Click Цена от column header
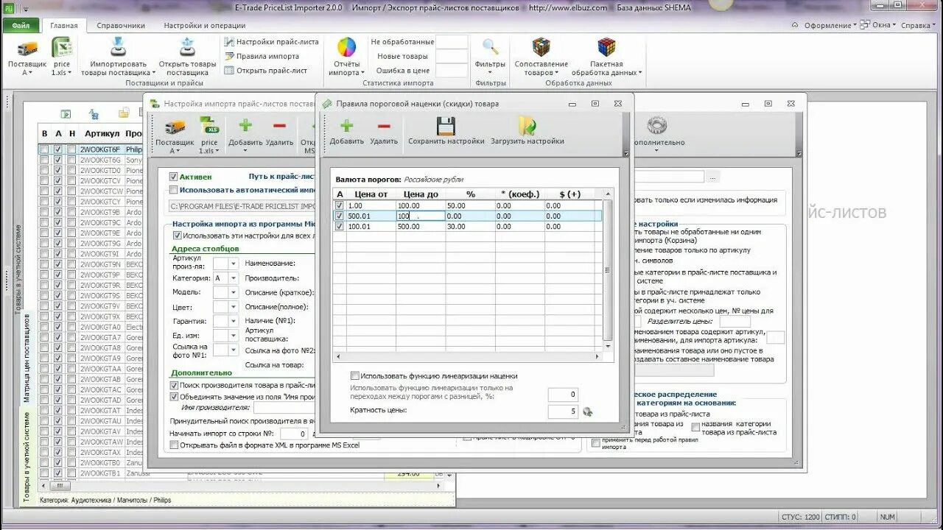Image resolution: width=943 pixels, height=530 pixels. 371,194
